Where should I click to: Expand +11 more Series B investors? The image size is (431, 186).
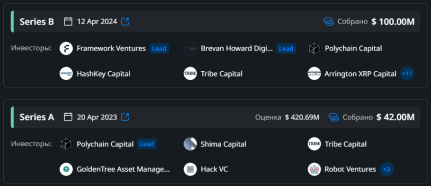407,74
